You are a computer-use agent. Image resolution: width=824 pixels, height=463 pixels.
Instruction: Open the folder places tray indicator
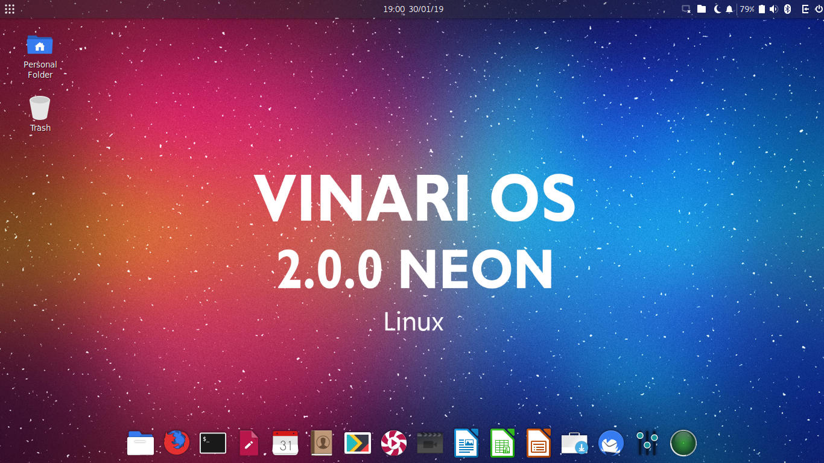pyautogui.click(x=702, y=9)
